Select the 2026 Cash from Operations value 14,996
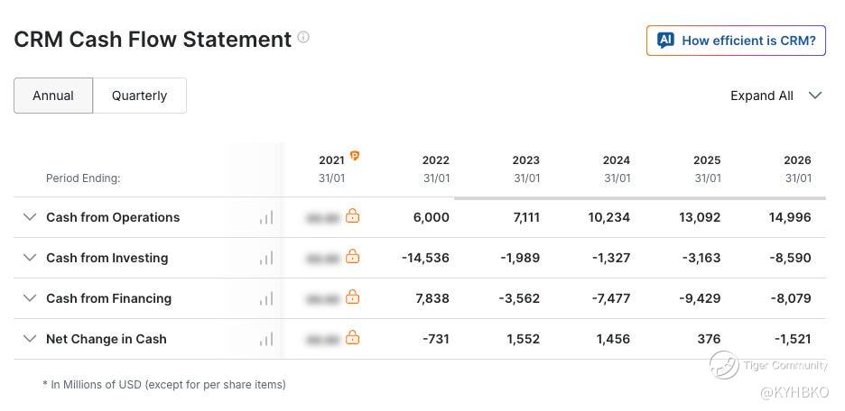This screenshot has height=411, width=845. (790, 217)
